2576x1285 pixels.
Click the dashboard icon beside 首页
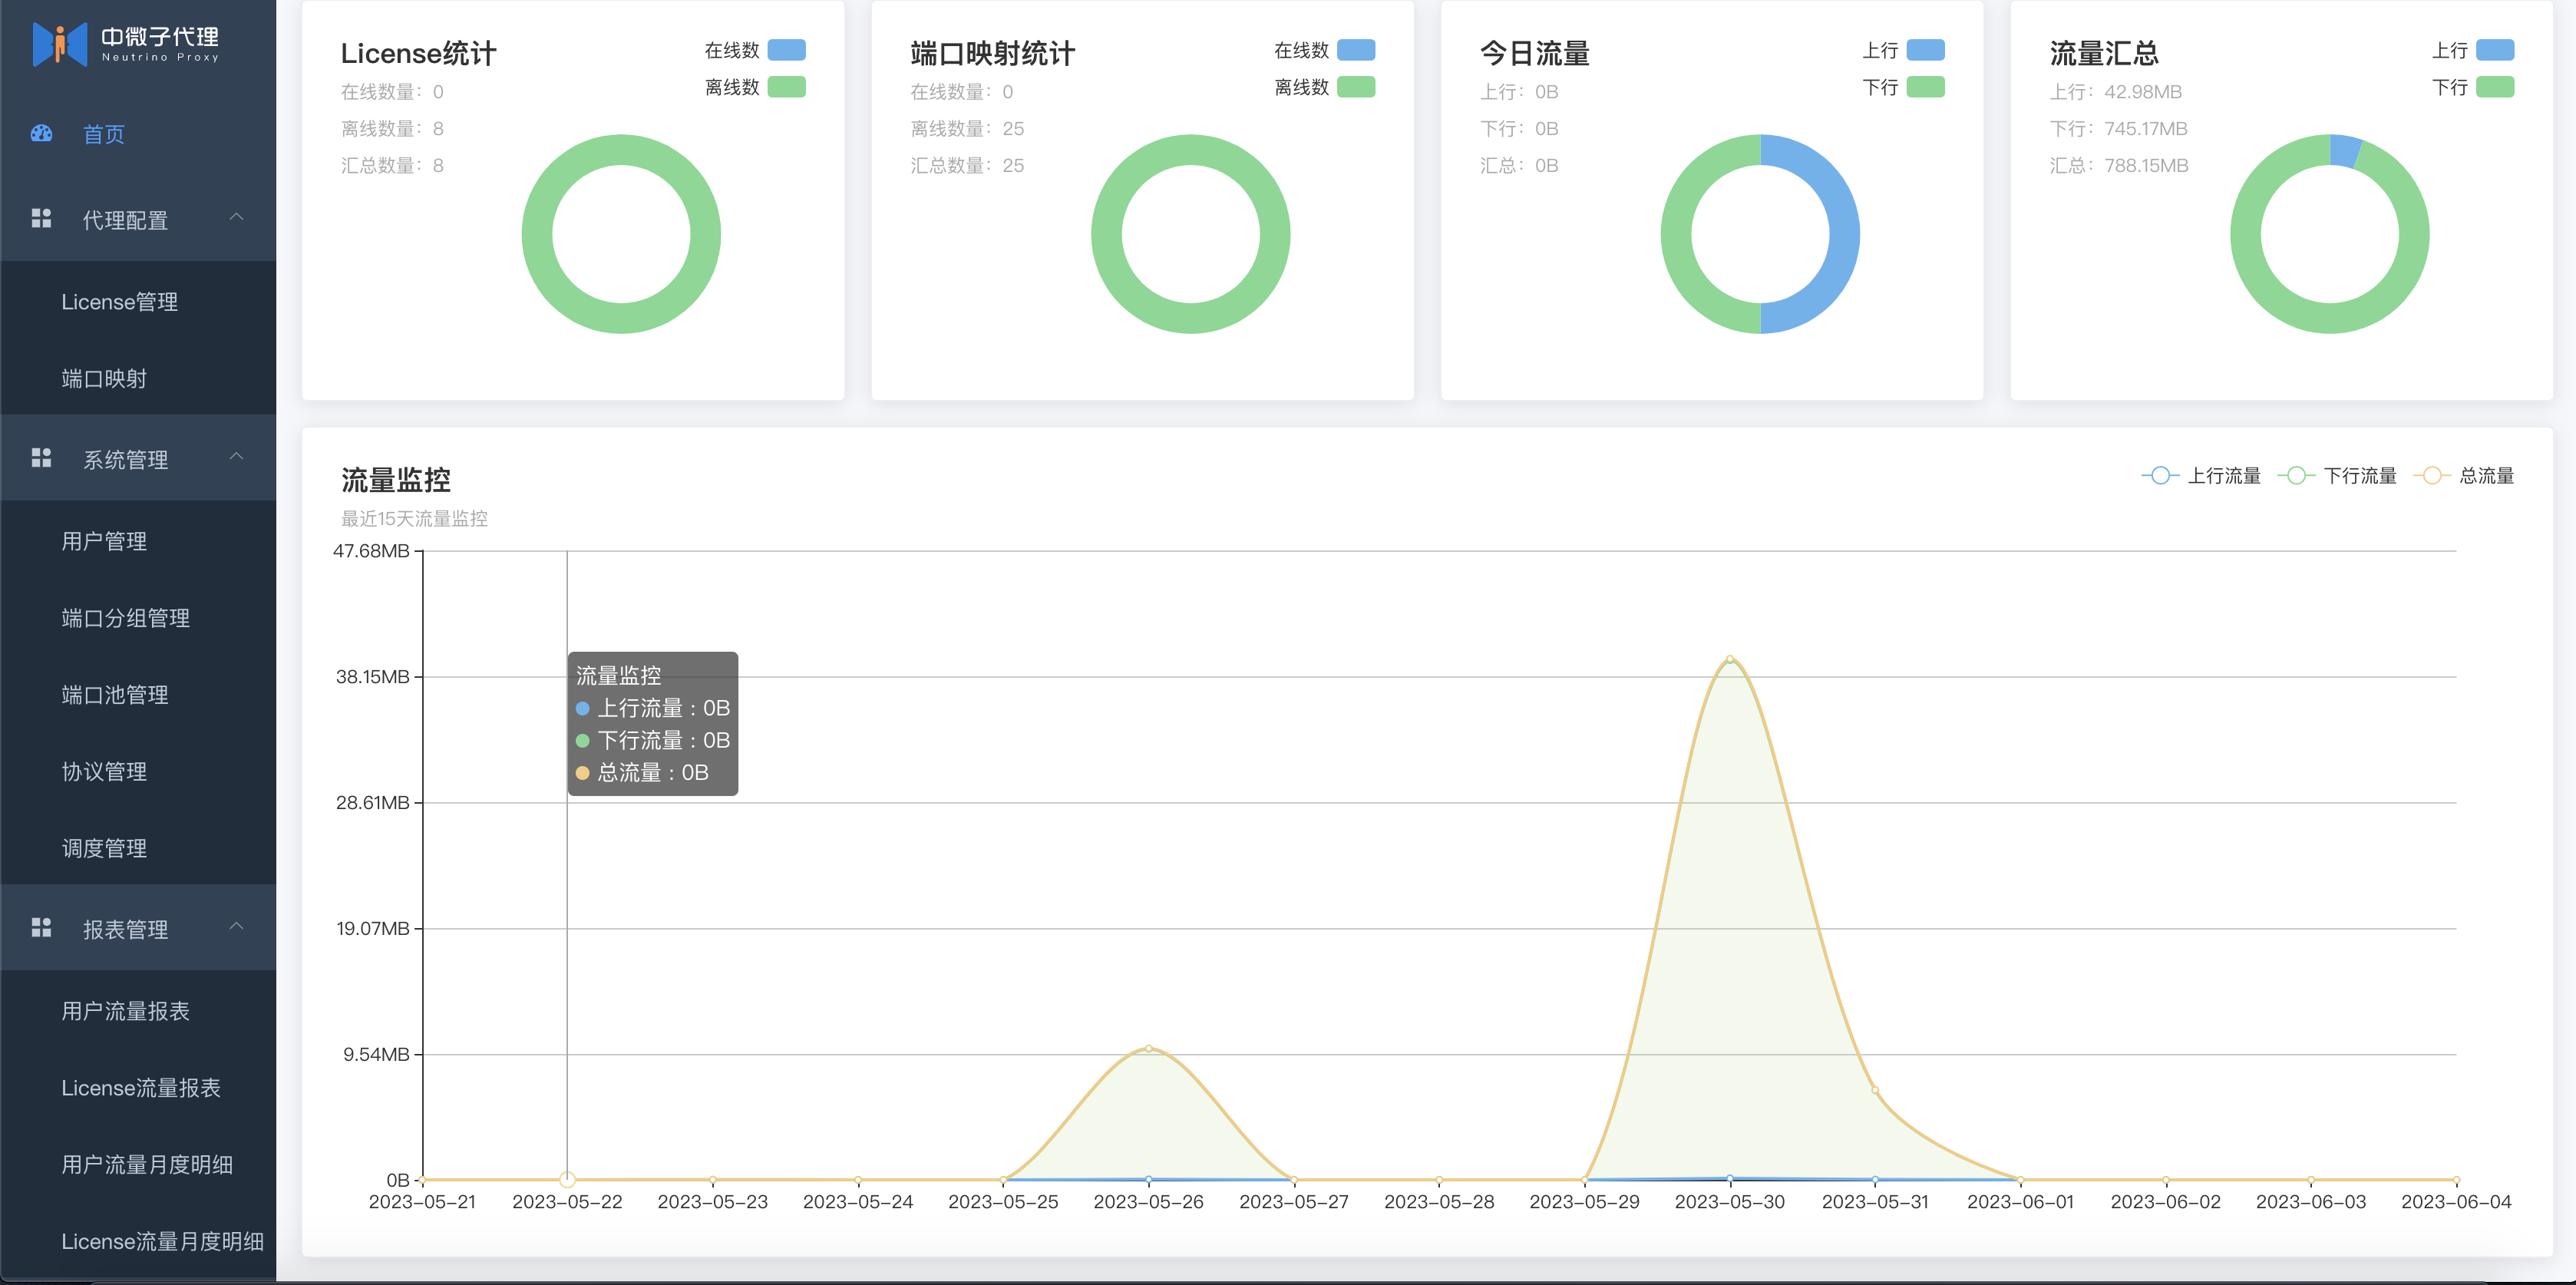[41, 133]
